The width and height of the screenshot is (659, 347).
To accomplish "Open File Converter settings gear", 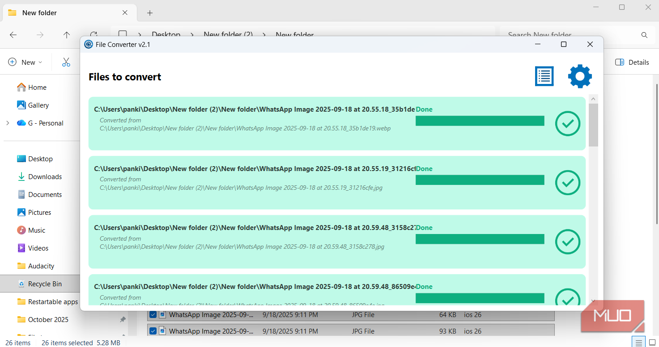I will tap(580, 76).
